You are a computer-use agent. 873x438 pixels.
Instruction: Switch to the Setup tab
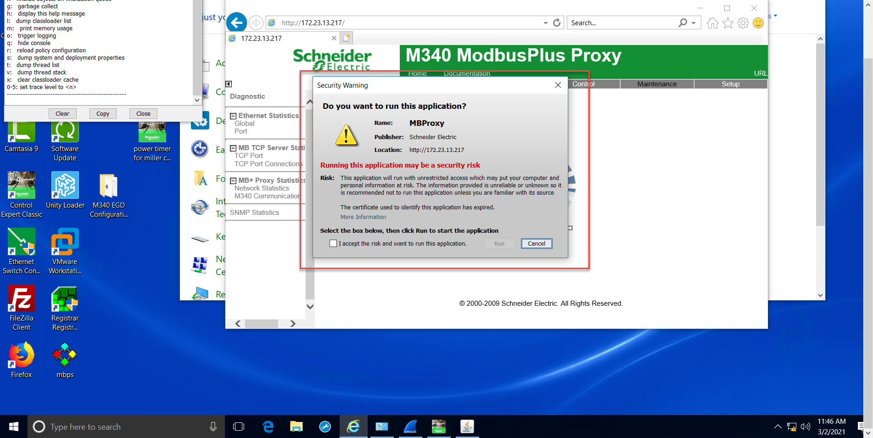point(731,84)
